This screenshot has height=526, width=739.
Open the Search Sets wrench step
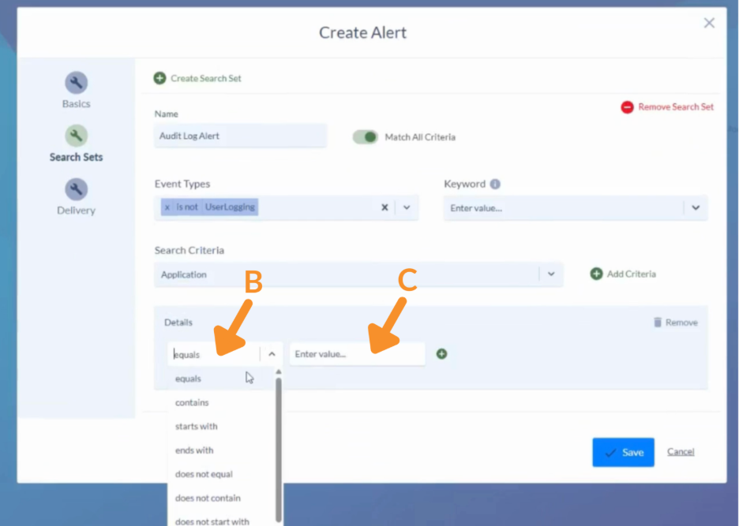pos(76,136)
